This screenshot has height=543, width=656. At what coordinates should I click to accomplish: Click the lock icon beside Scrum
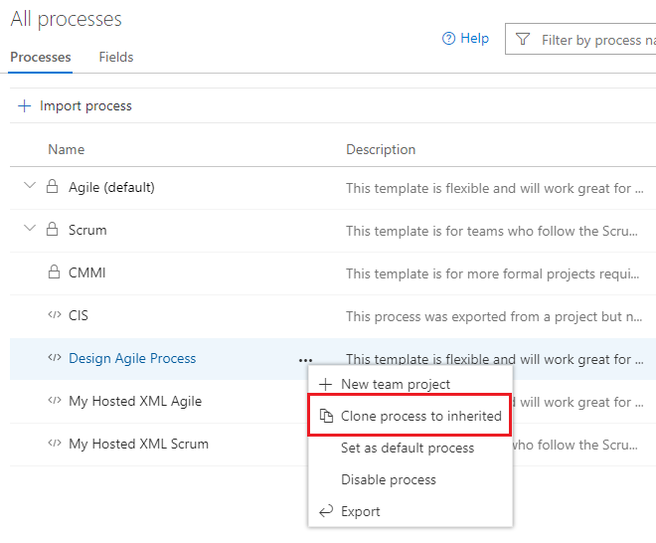pyautogui.click(x=53, y=229)
